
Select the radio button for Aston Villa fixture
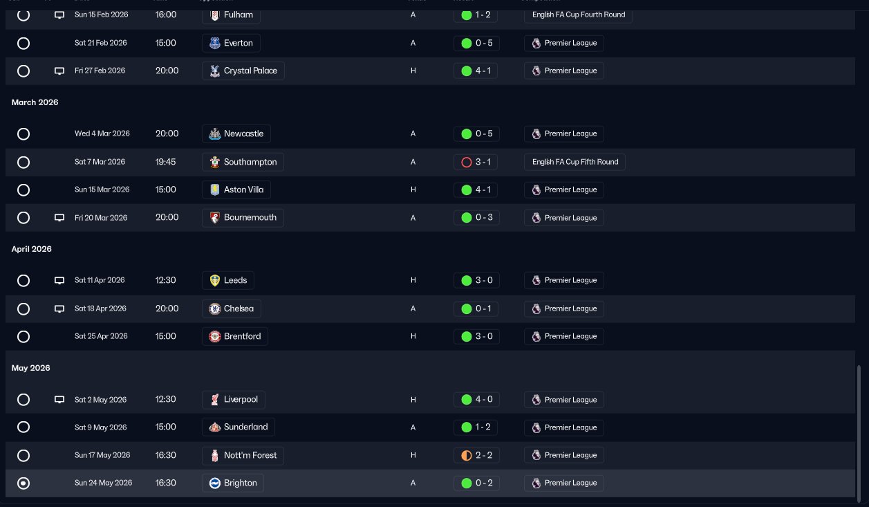point(24,190)
